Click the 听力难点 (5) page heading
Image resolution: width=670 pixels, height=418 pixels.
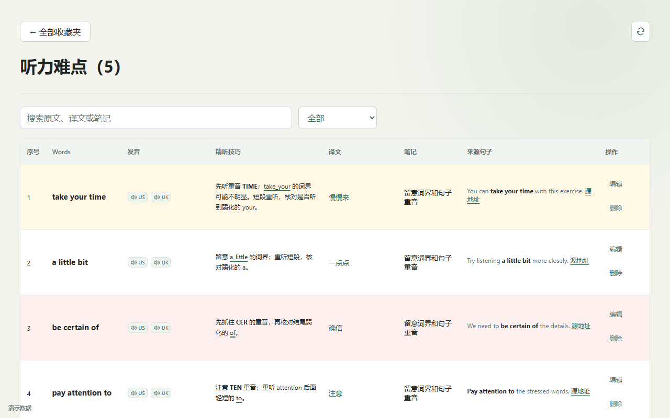pos(72,67)
